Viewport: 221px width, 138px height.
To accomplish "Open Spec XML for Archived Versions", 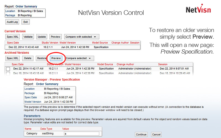I will pos(12,58).
